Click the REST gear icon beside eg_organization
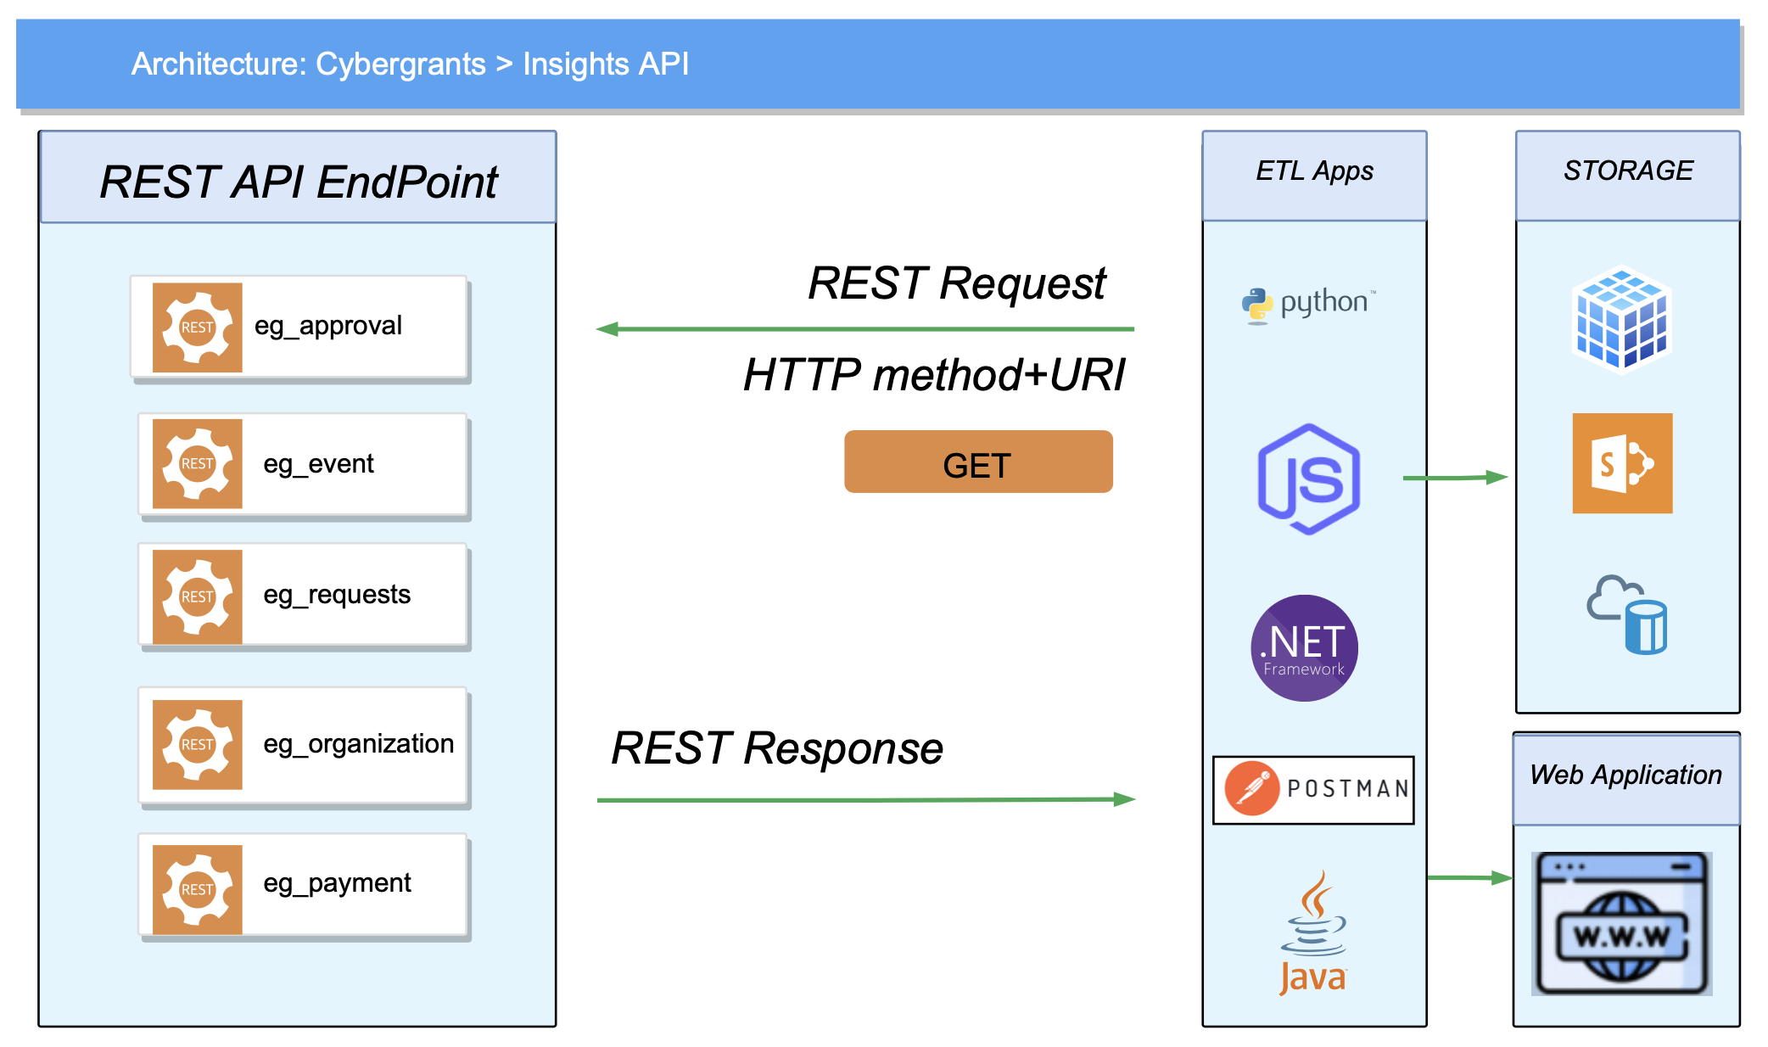Viewport: 1768px width, 1047px height. [x=197, y=745]
